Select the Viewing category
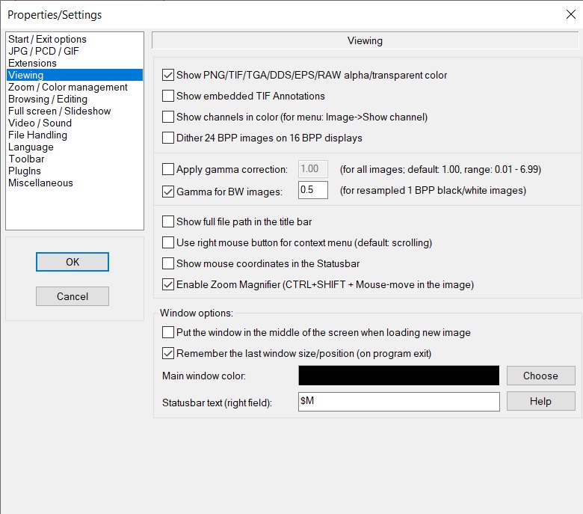Screen dimensions: 583x514 (74, 75)
